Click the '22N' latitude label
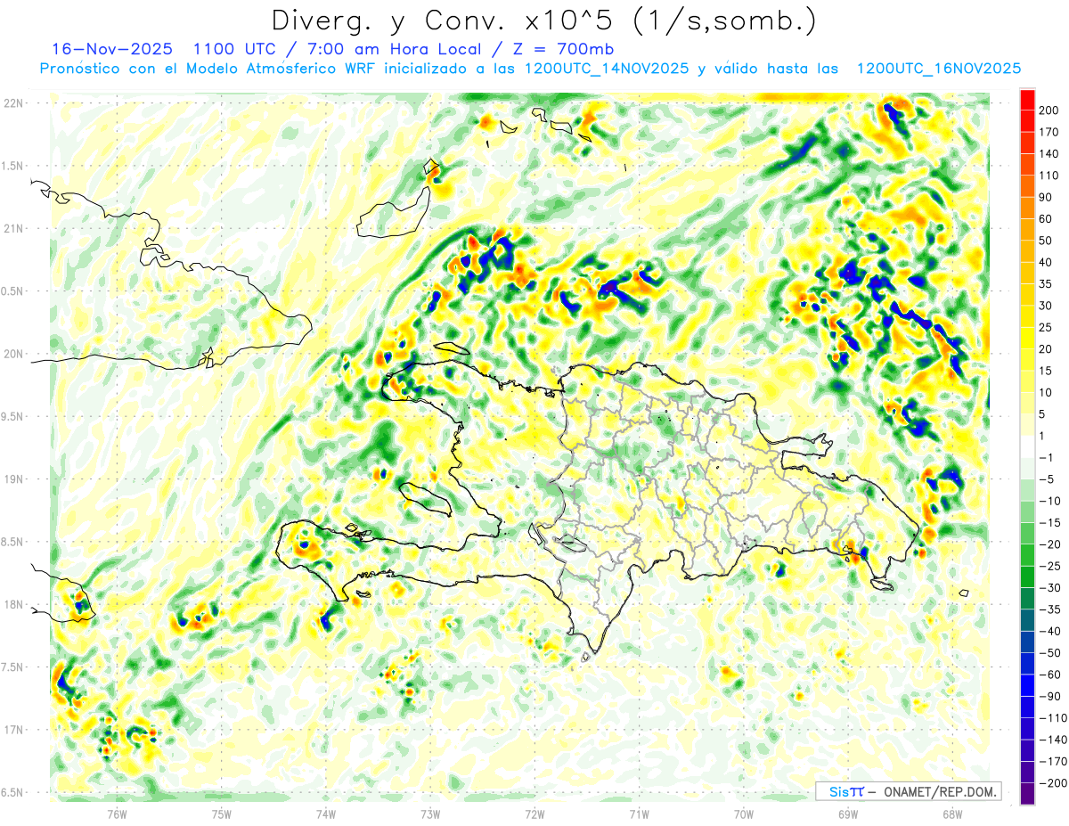Image resolution: width=1069 pixels, height=826 pixels. click(x=12, y=103)
